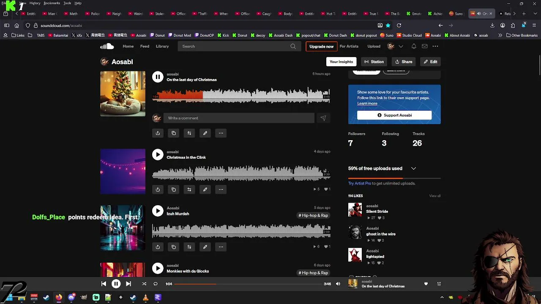Share 'Christmas in the Clink' track
The image size is (541, 304).
click(x=158, y=189)
